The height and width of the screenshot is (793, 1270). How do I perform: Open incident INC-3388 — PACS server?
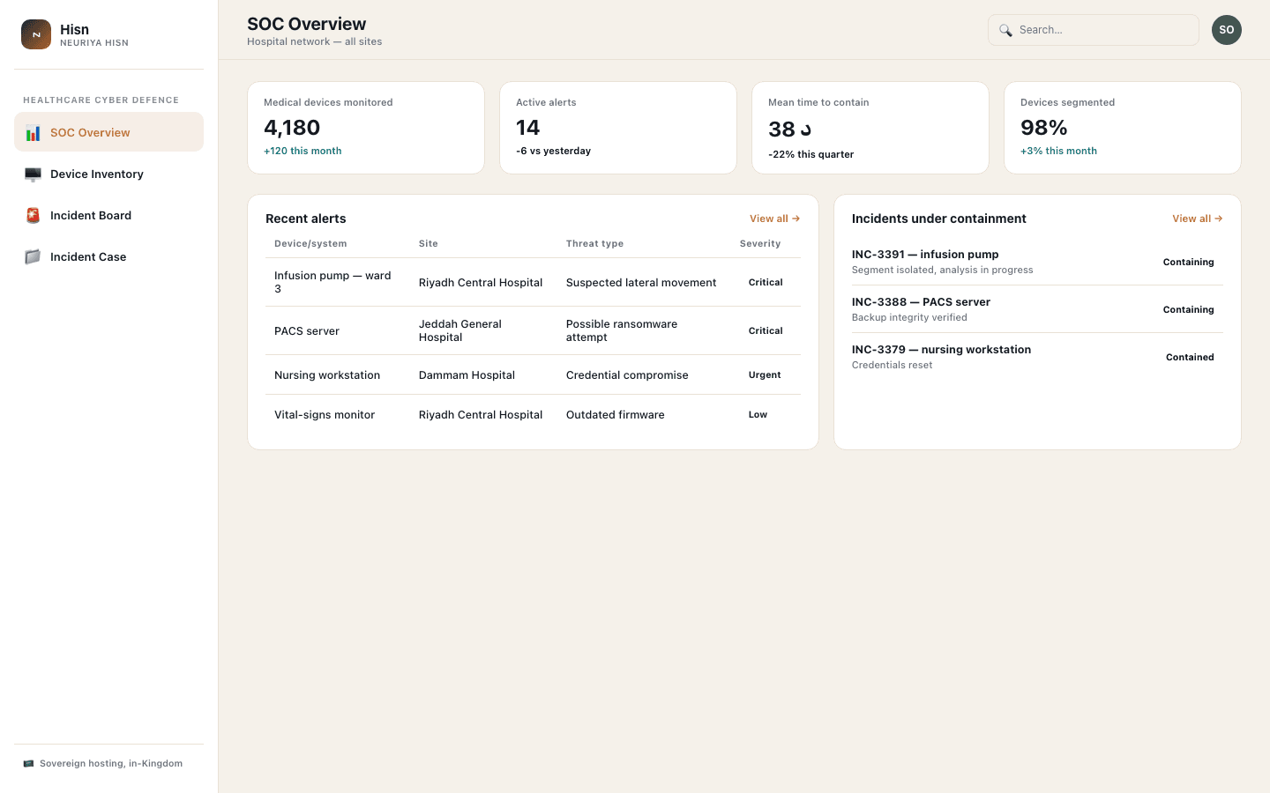pyautogui.click(x=1037, y=309)
